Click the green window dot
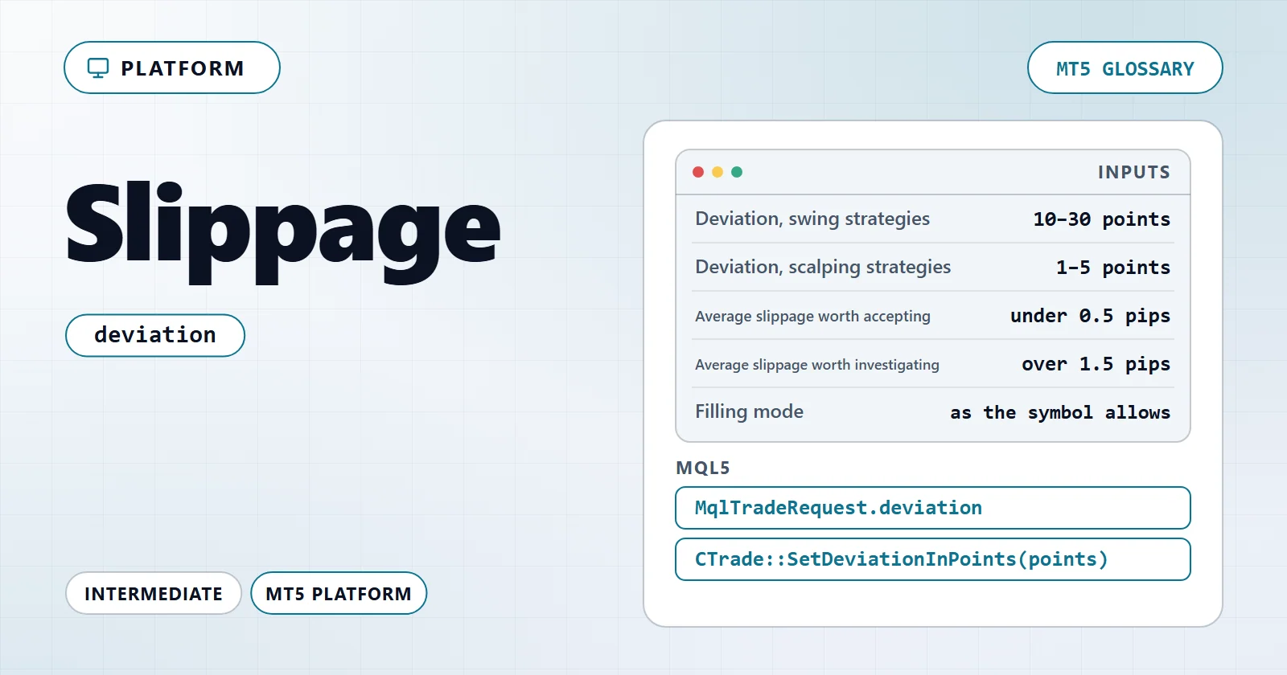 (x=737, y=172)
